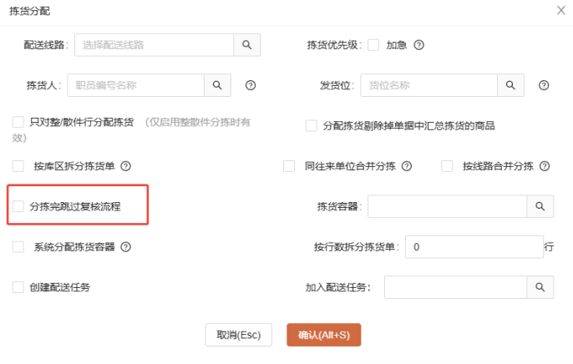
Task: Click search icon beside 配送线路 field
Action: pos(246,45)
